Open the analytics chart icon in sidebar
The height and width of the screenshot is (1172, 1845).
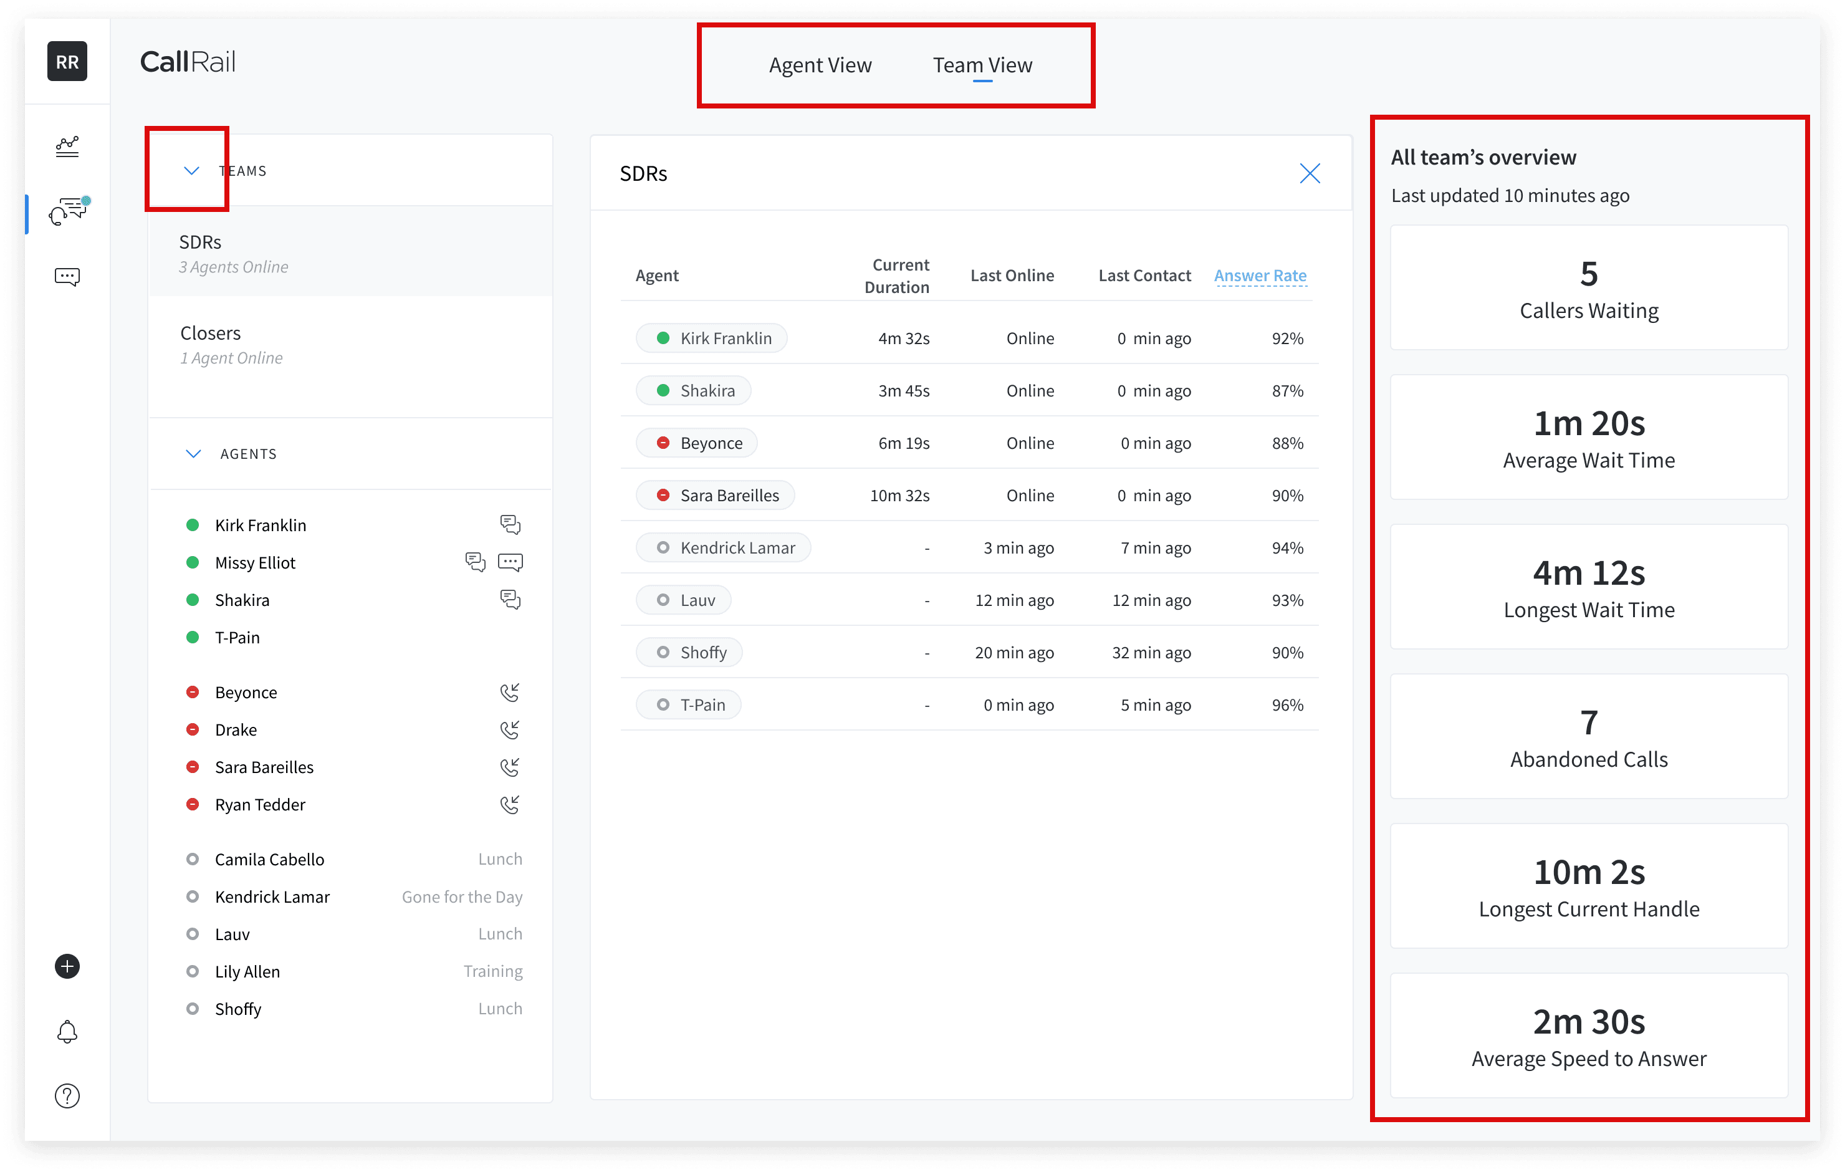[x=67, y=146]
